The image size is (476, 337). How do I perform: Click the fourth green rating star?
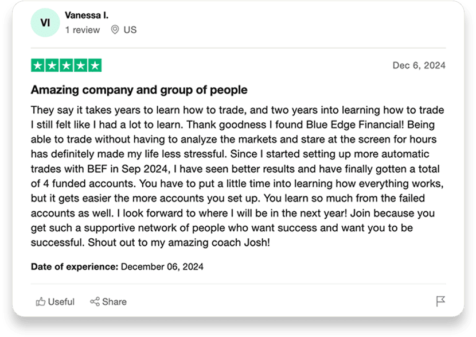tap(81, 65)
